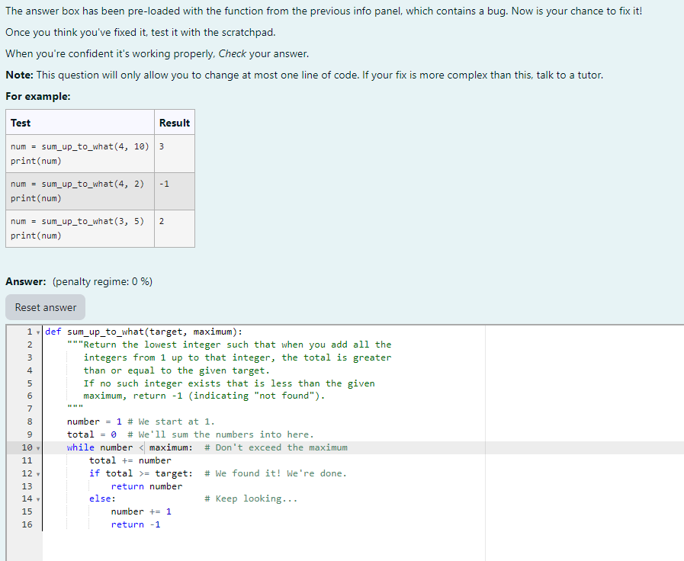684x561 pixels.
Task: Click line number 16 in the gutter
Action: point(27,524)
